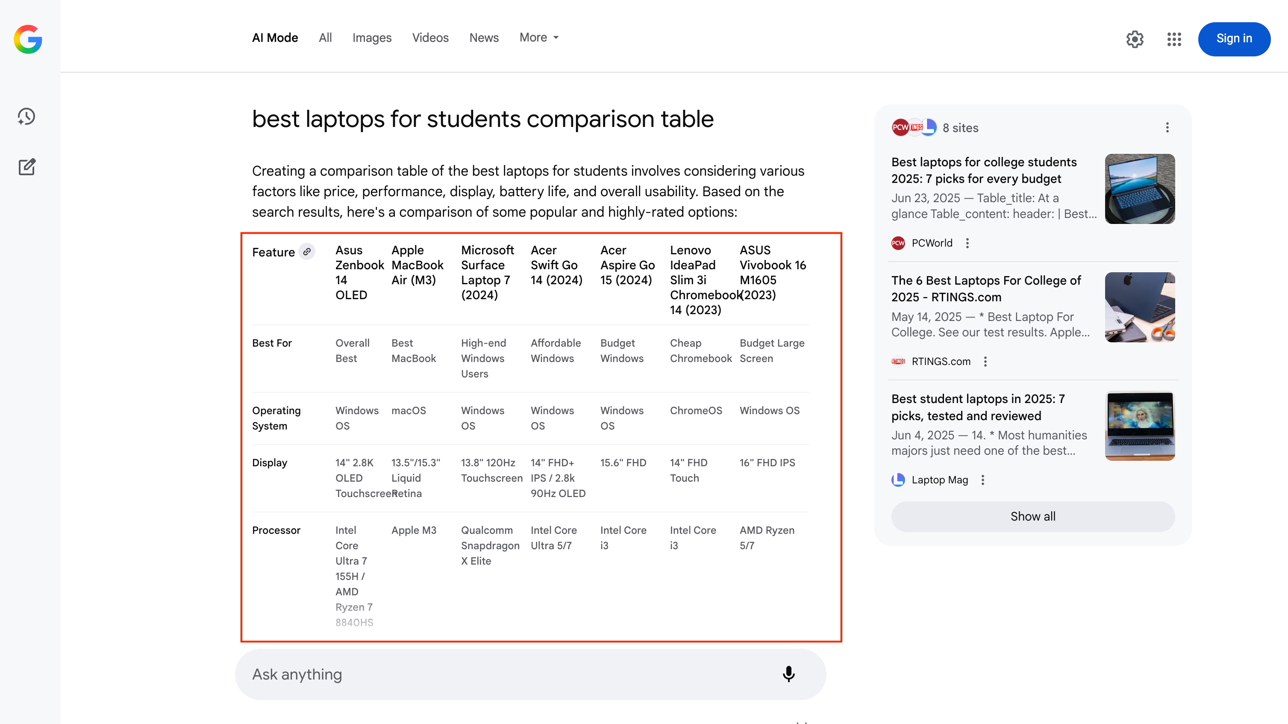
Task: Open AI Mode history icon
Action: 26,116
